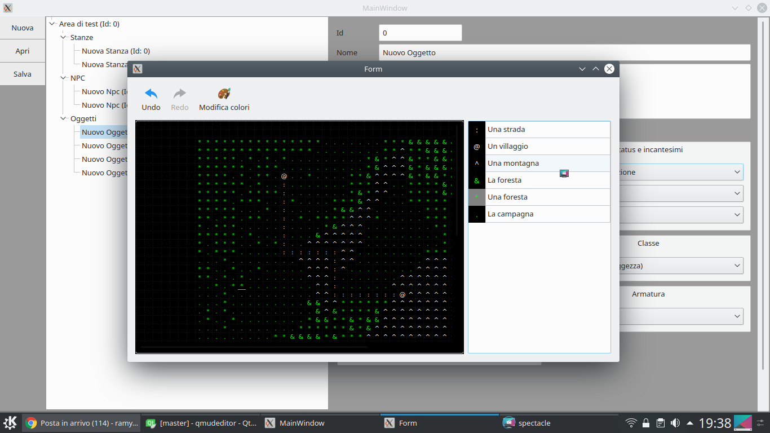Click the Apri button in MainWindow

(23, 51)
